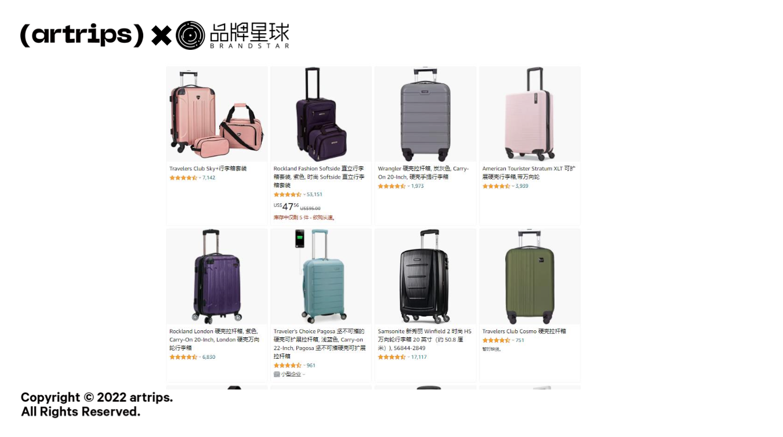Screen dimensions: 783x437
Task: Open the Rockland Fashion Softside product title link
Action: (x=319, y=177)
